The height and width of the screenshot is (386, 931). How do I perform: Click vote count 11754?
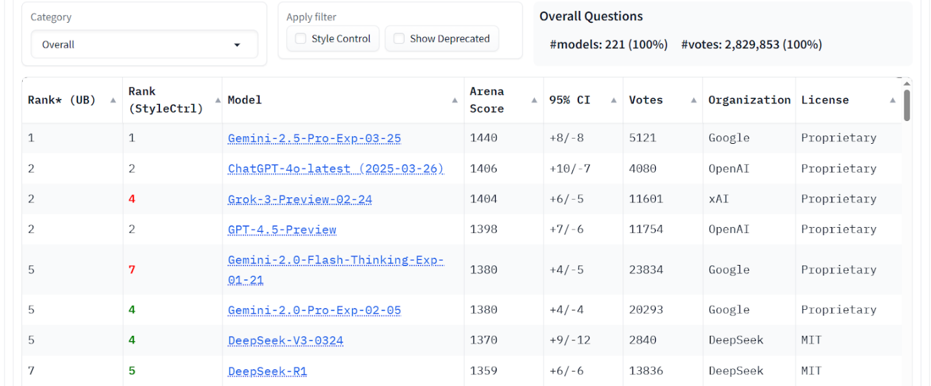click(x=646, y=230)
